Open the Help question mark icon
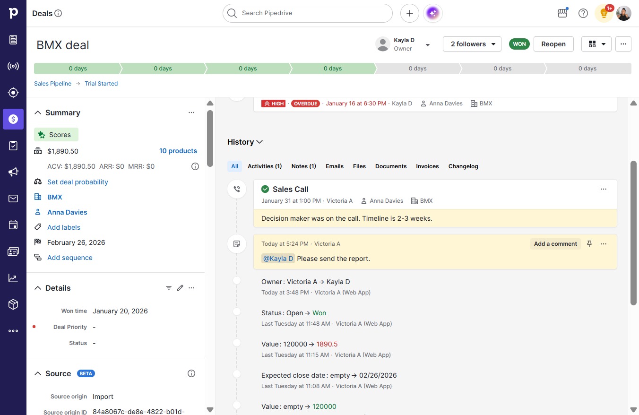The width and height of the screenshot is (639, 415). click(583, 13)
